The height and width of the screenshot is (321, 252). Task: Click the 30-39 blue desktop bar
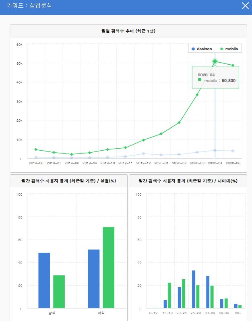click(x=208, y=292)
